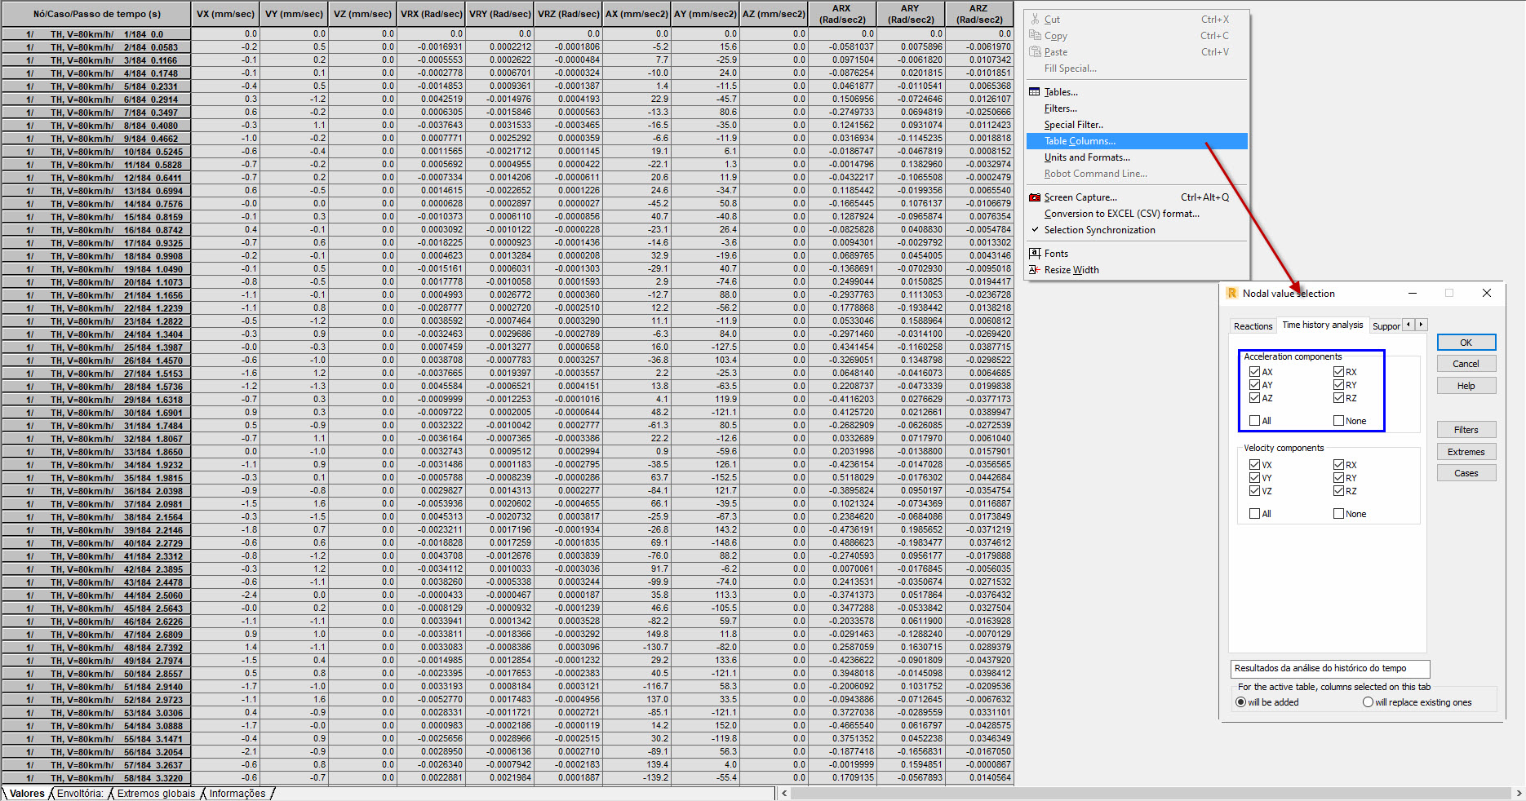1526x801 pixels.
Task: Switch to the Reactions tab
Action: click(x=1253, y=325)
